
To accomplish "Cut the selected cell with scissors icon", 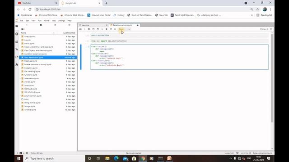I will pos(89,29).
